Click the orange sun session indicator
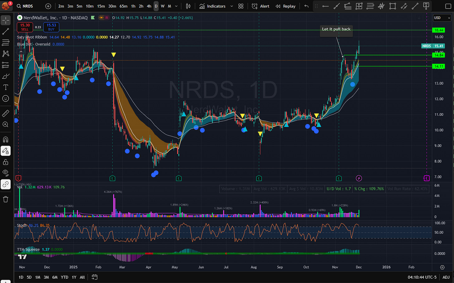Viewport: 454px width, 283px height. click(101, 18)
